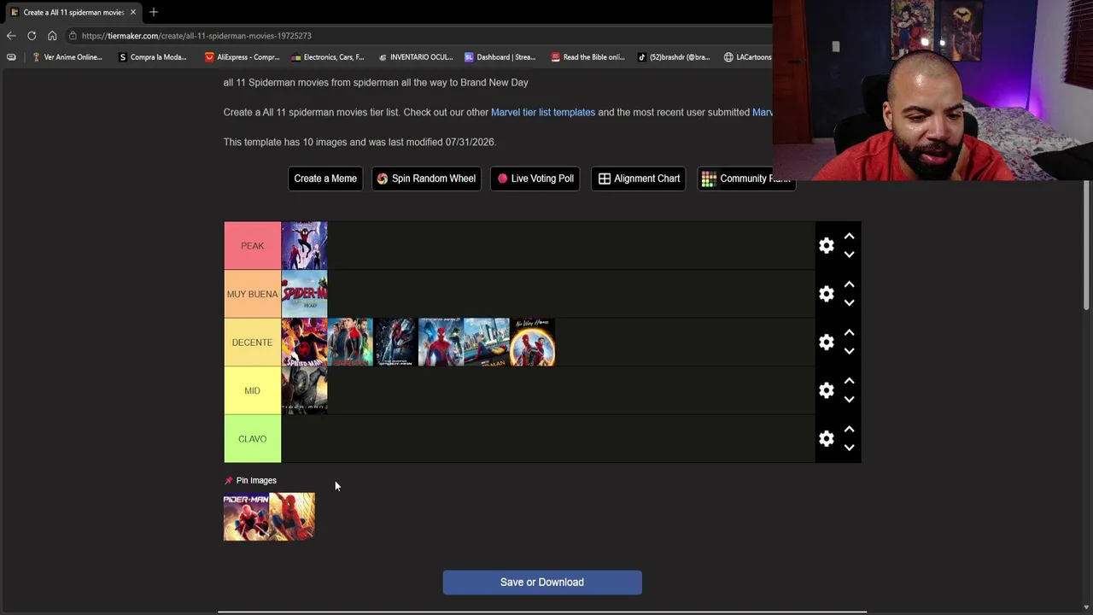
Task: Select the black-suit Spider-Man 3 poster in the MID tier
Action: tap(305, 390)
